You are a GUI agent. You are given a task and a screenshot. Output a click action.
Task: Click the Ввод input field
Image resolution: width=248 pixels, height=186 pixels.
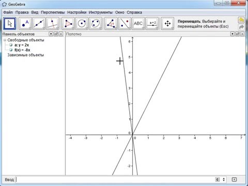115,179
